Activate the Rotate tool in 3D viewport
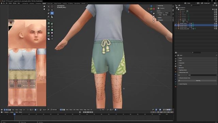 point(52,10)
